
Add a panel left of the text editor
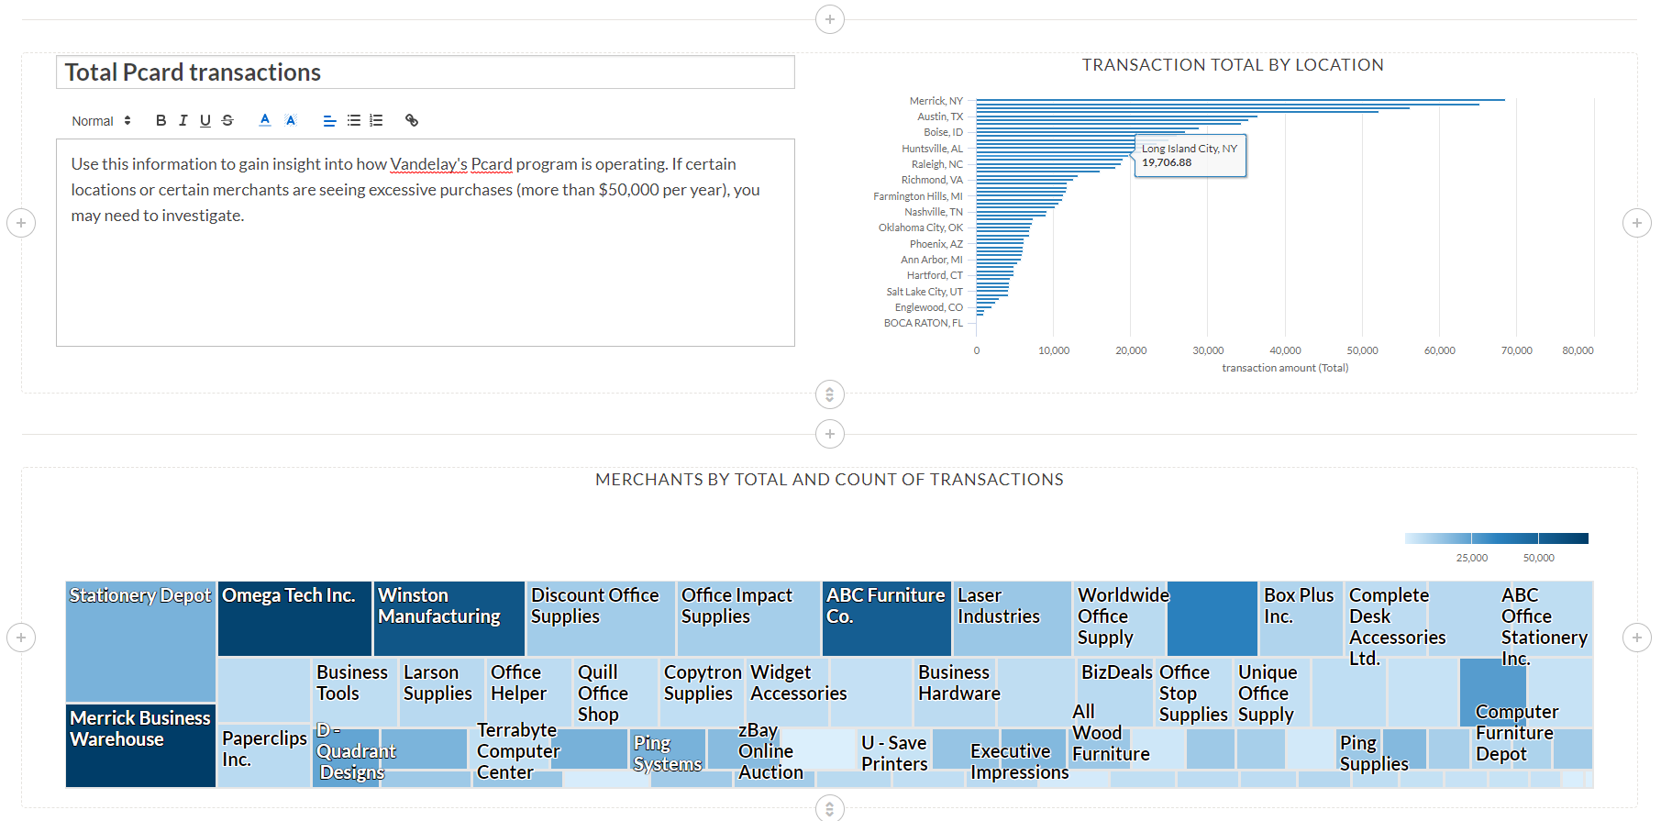pyautogui.click(x=21, y=223)
